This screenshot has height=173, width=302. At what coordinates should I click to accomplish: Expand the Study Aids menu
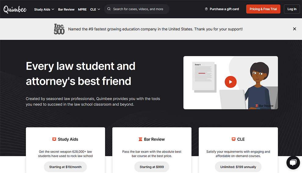pos(44,9)
